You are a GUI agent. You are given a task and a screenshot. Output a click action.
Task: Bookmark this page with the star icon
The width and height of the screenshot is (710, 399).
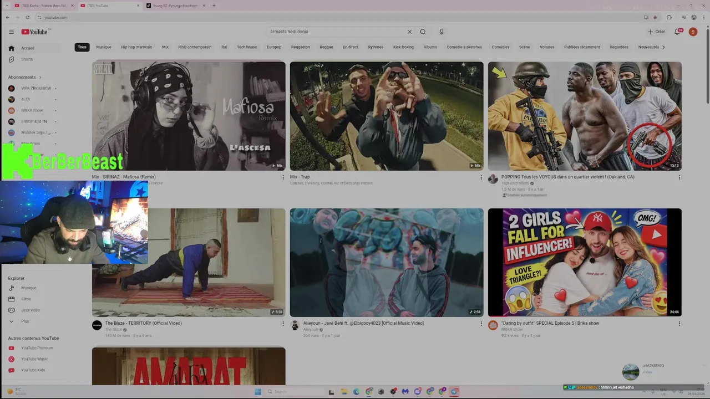tap(655, 17)
